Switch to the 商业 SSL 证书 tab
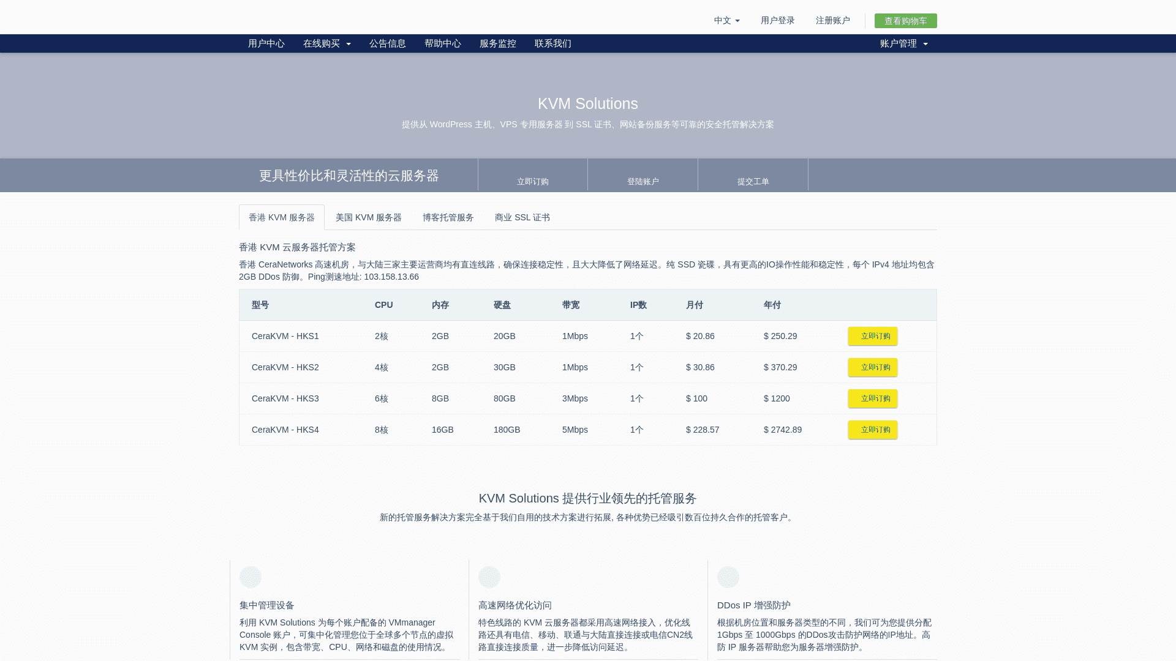Image resolution: width=1176 pixels, height=661 pixels. pos(522,217)
